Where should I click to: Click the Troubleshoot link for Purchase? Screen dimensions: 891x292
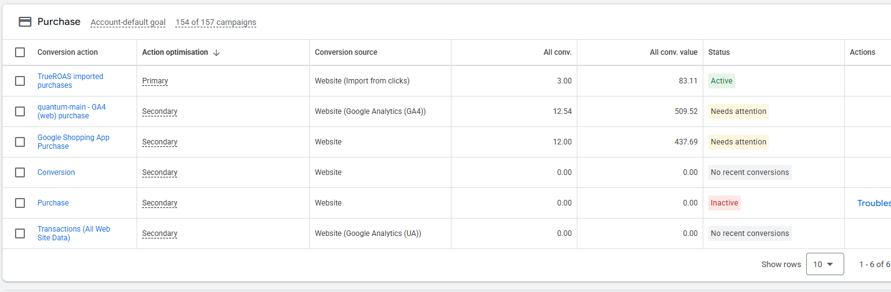coord(874,203)
